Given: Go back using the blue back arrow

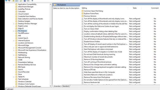Looking at the screenshot, I should [6, 1].
